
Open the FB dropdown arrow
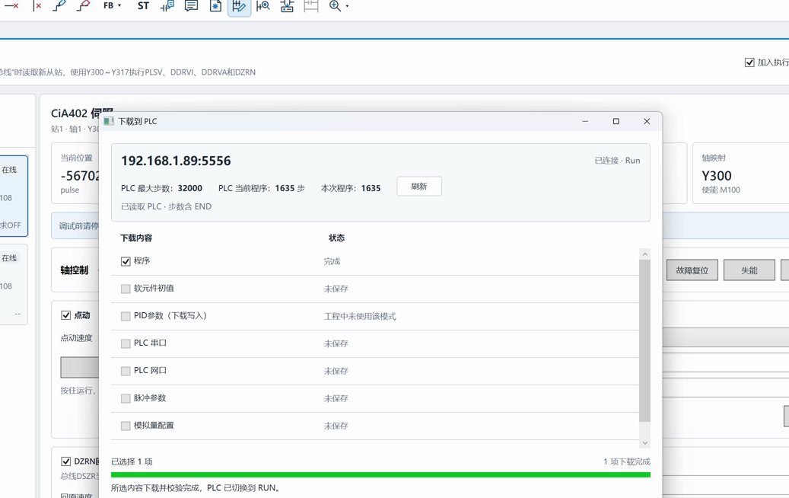pos(119,5)
